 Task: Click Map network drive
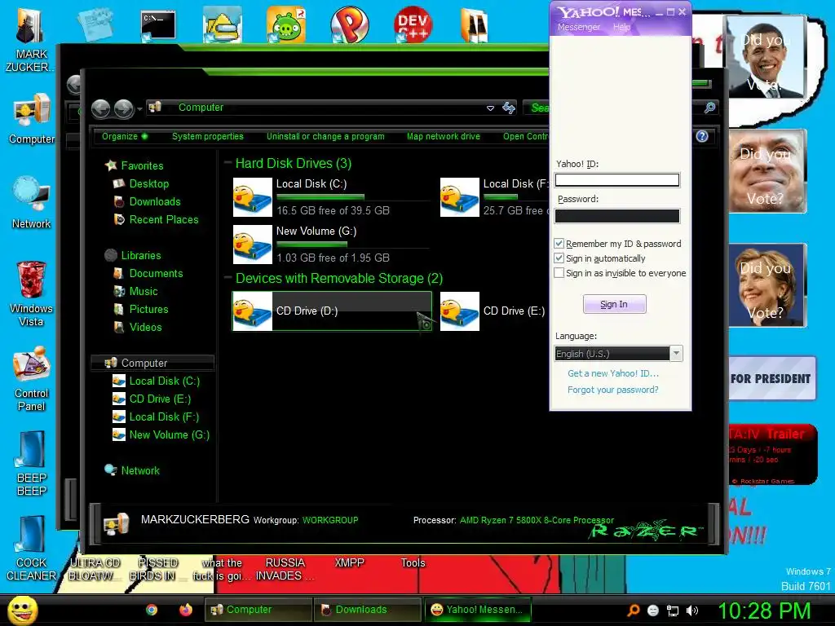coord(443,136)
